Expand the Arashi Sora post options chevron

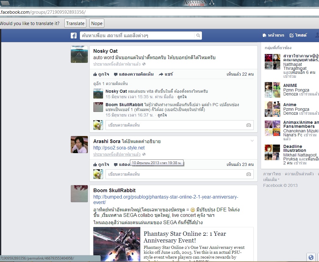[x=252, y=141]
